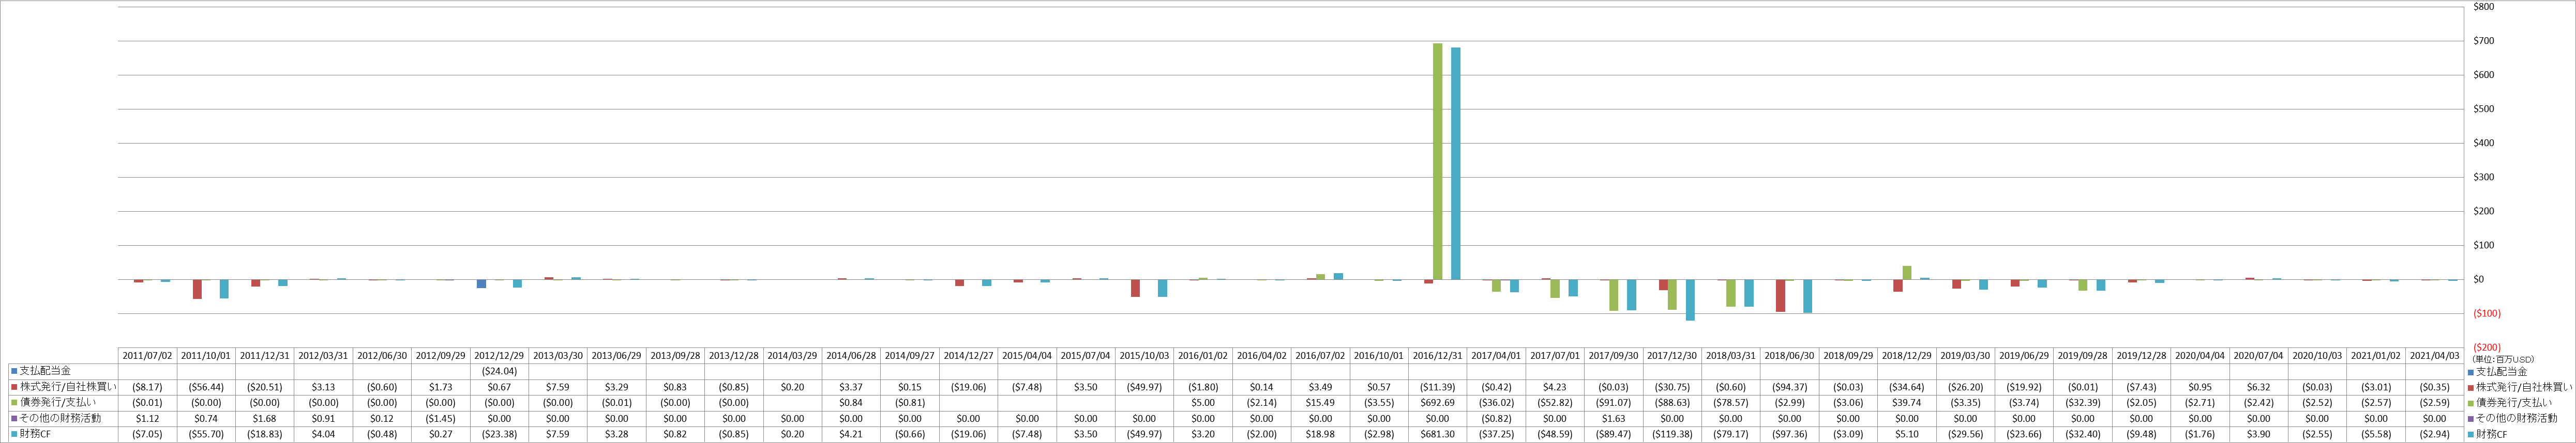This screenshot has height=443, width=2576.
Task: Select the 2020/04/04 date header
Action: [x=2200, y=355]
